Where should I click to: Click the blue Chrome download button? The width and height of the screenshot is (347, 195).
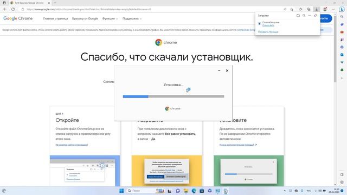326,18
